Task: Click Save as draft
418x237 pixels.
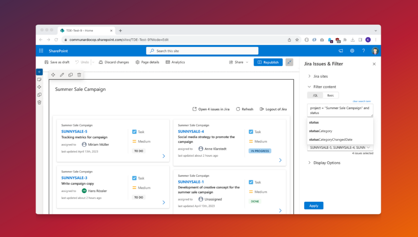Action: click(57, 62)
